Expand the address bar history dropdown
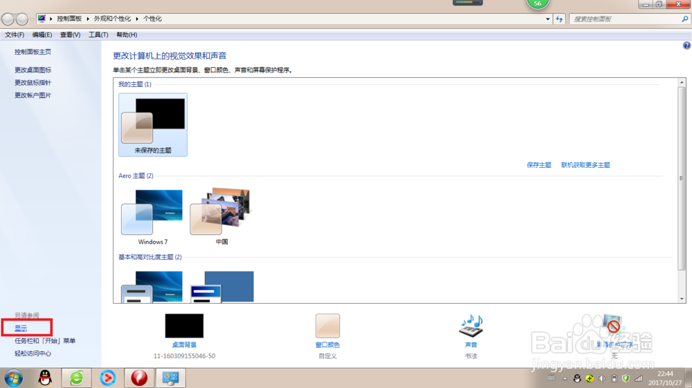 click(x=547, y=19)
